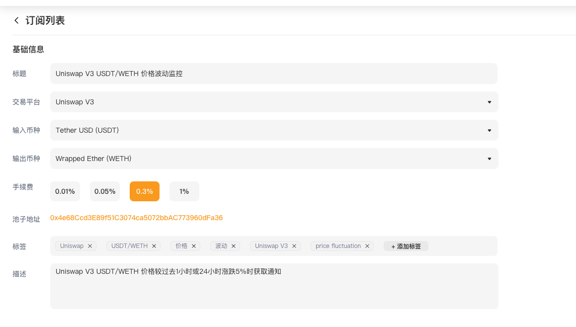The height and width of the screenshot is (327, 576).
Task: Choose the 0.3% fee option
Action: 145,191
